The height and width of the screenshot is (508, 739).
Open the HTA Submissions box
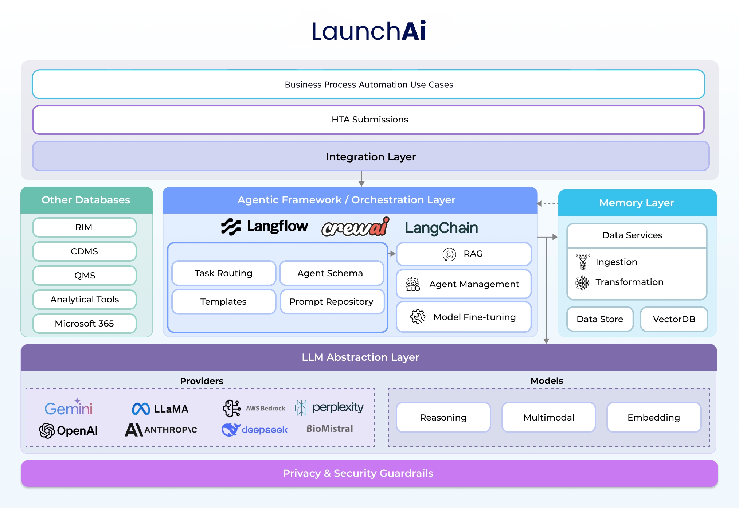point(369,119)
